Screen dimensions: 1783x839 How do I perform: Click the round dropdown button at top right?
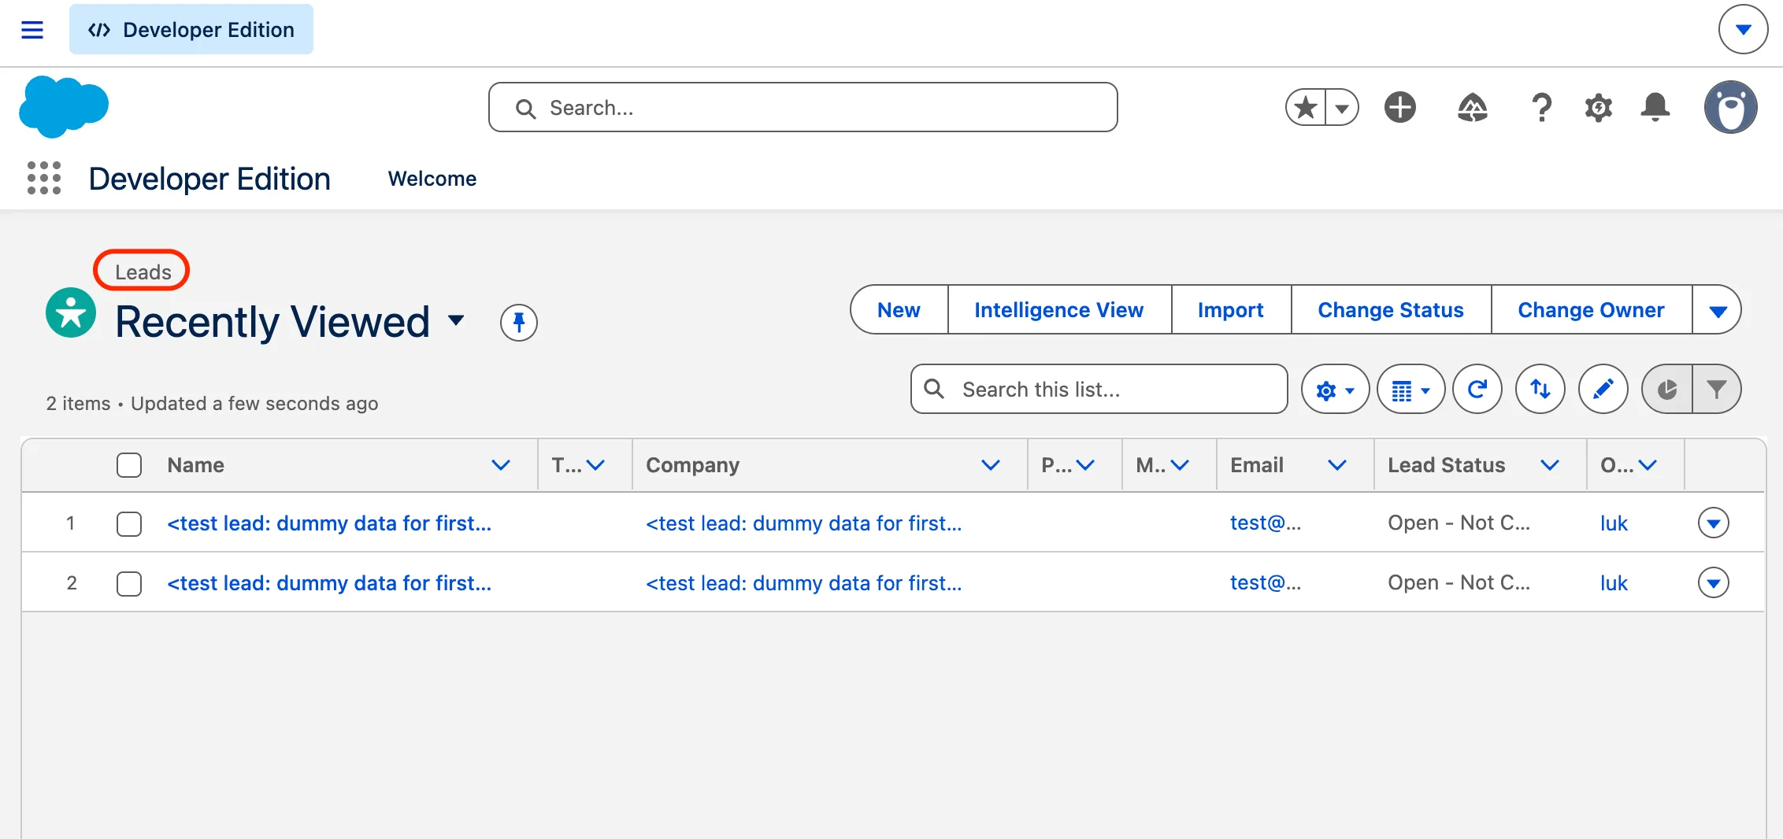coord(1743,30)
